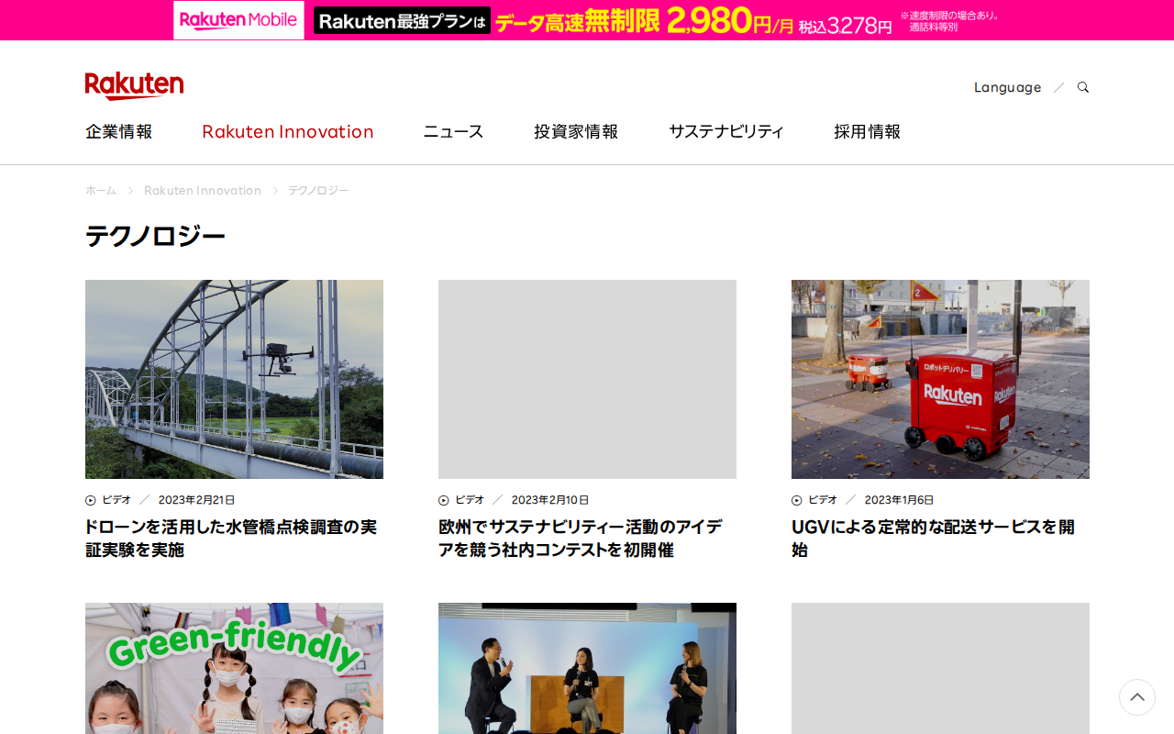This screenshot has width=1174, height=734.
Task: Open the 企業情報 menu
Action: pos(119,131)
